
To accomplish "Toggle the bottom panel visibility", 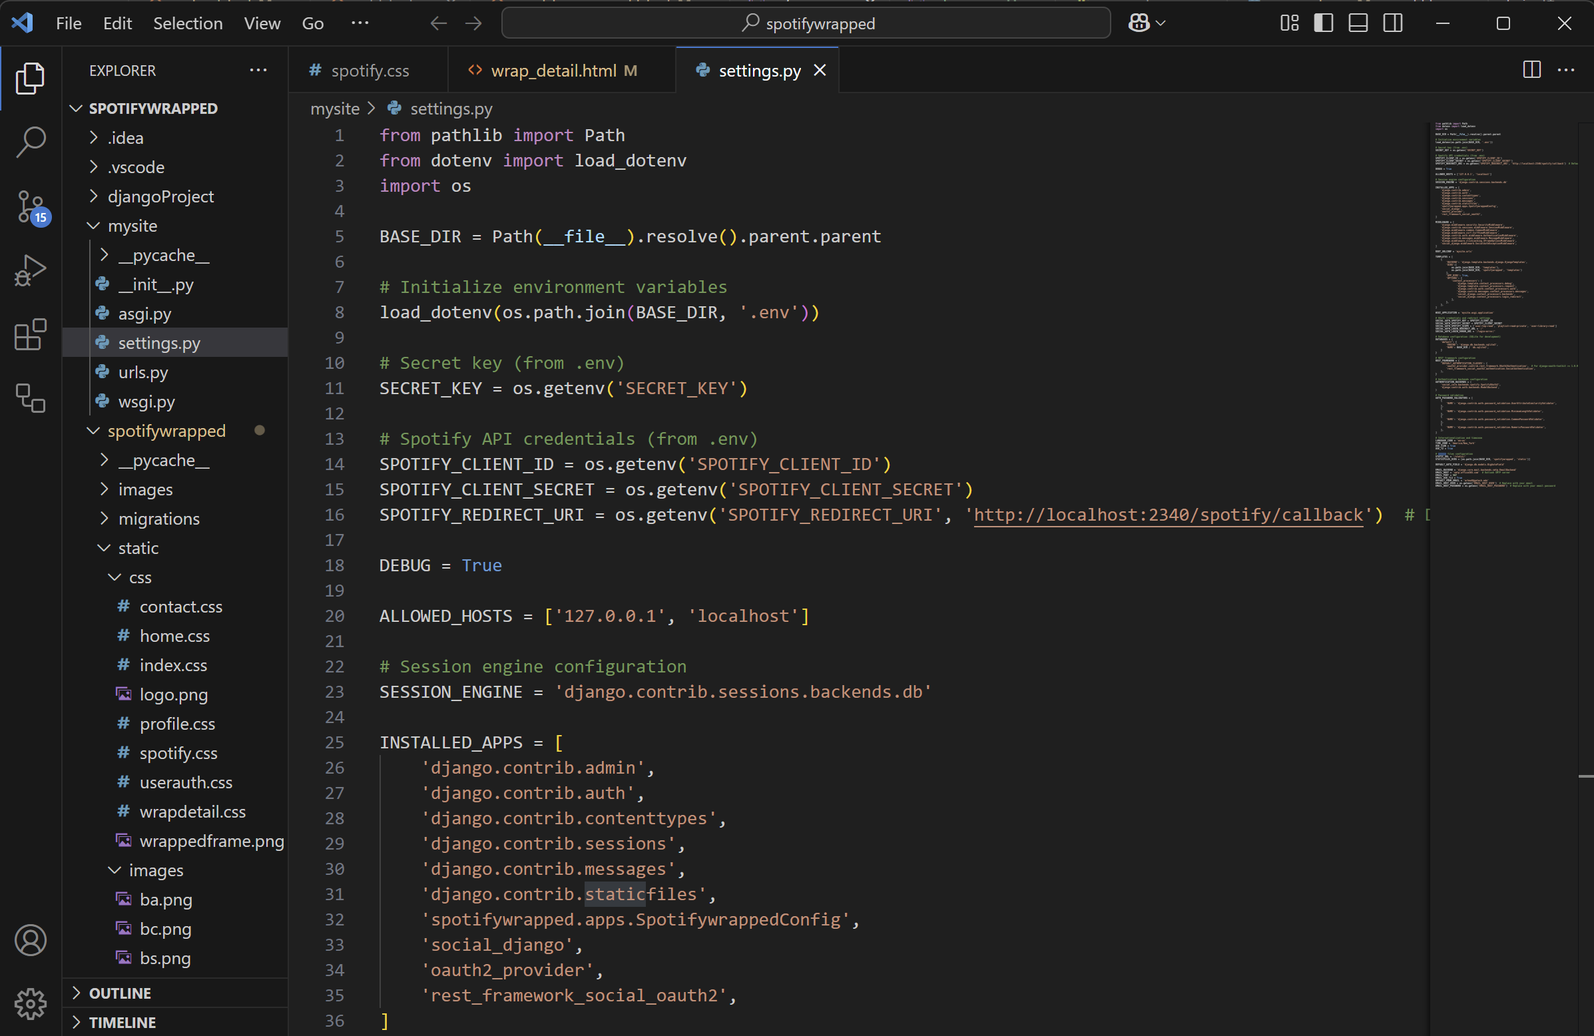I will click(x=1358, y=23).
